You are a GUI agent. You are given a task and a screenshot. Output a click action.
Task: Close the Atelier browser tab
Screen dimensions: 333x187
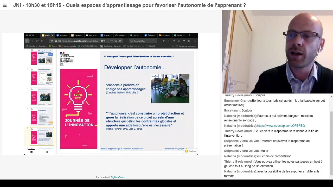pos(52,35)
